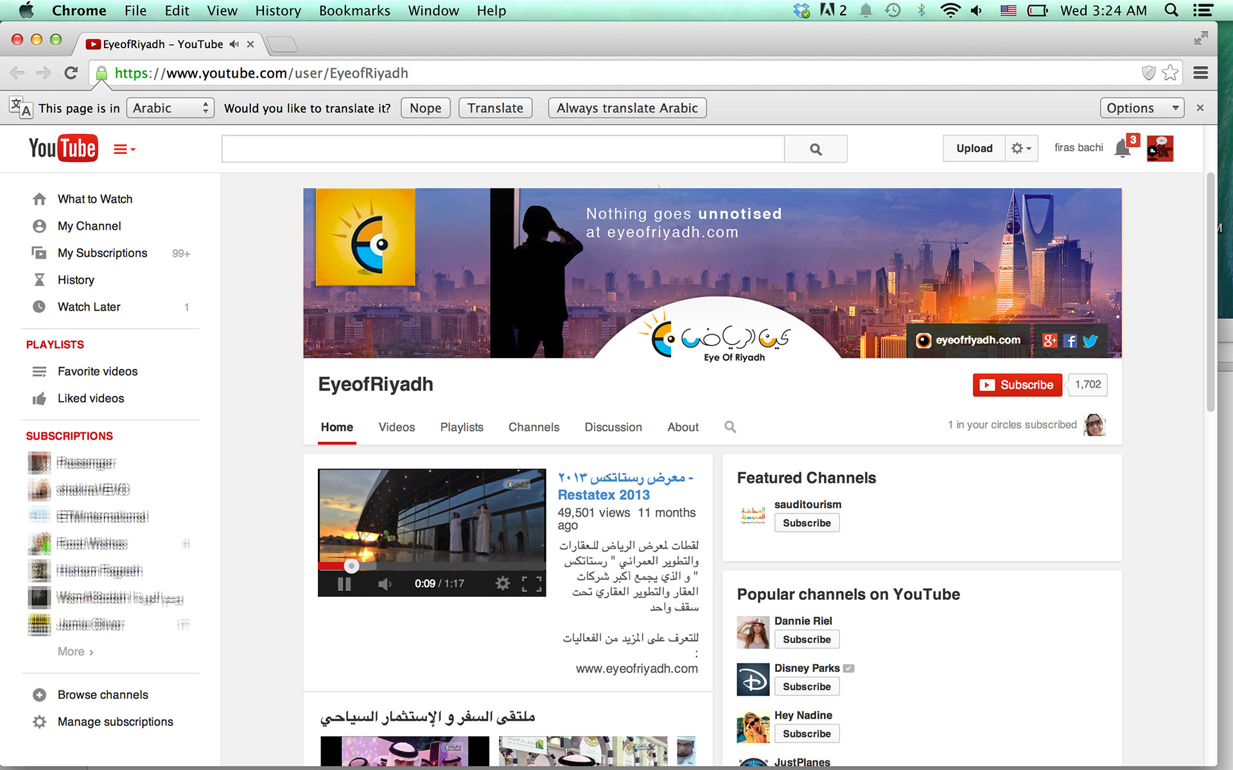Mute tab via speaker icon
This screenshot has height=770, width=1233.
click(234, 44)
